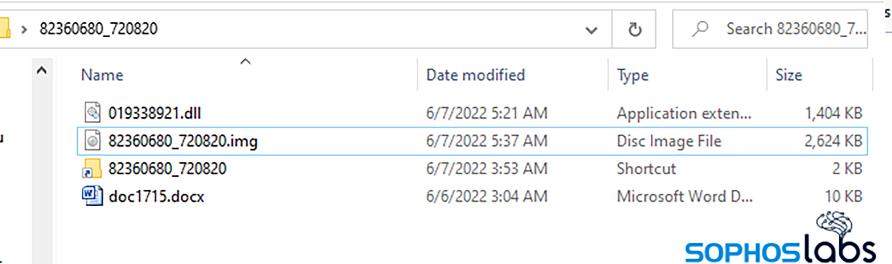Click the 82360680_720820 shortcut folder icon
The width and height of the screenshot is (892, 264).
pos(92,168)
